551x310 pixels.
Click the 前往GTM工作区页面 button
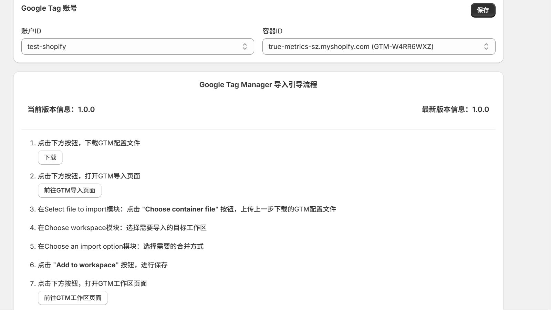point(73,298)
